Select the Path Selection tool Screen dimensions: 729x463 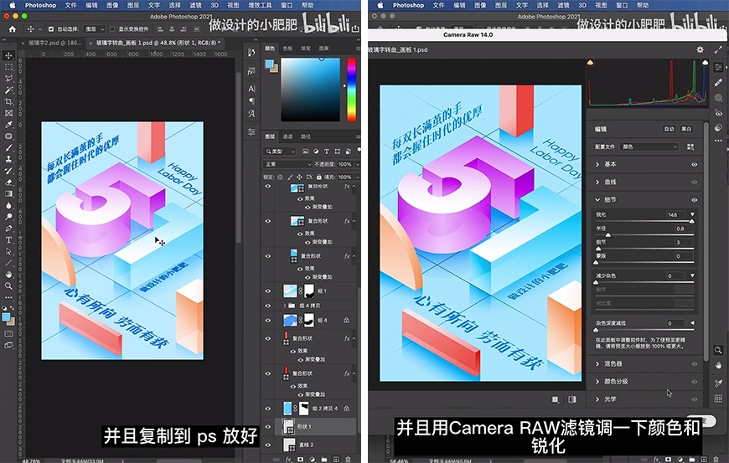(x=8, y=251)
